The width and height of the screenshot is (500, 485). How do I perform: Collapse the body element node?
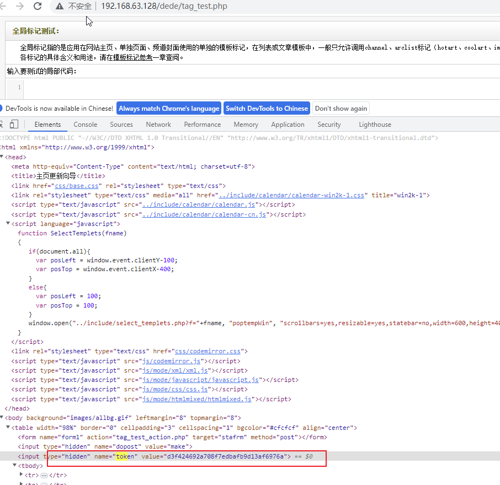tap(2, 418)
